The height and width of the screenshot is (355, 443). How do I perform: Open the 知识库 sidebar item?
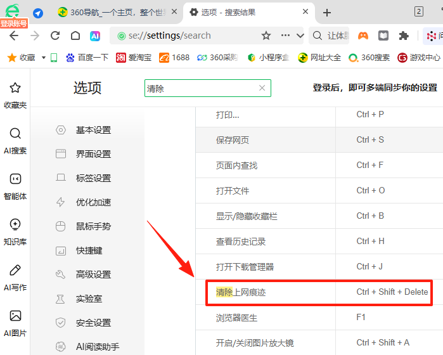tap(15, 232)
